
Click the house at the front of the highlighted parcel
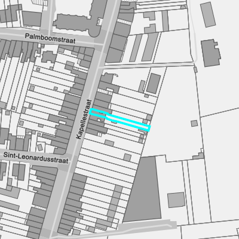tap(99, 113)
